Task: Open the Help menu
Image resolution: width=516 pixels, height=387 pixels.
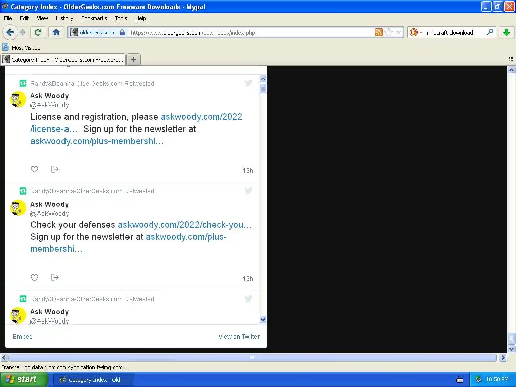Action: tap(141, 18)
